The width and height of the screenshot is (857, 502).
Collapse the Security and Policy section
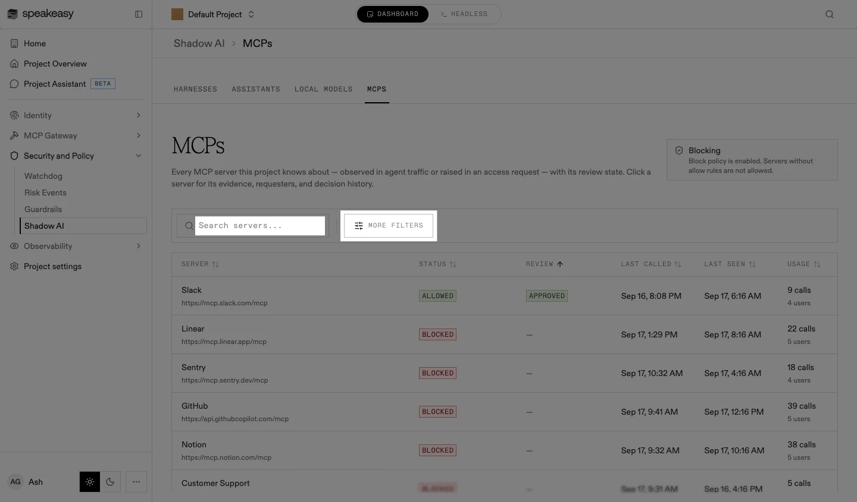click(x=139, y=156)
